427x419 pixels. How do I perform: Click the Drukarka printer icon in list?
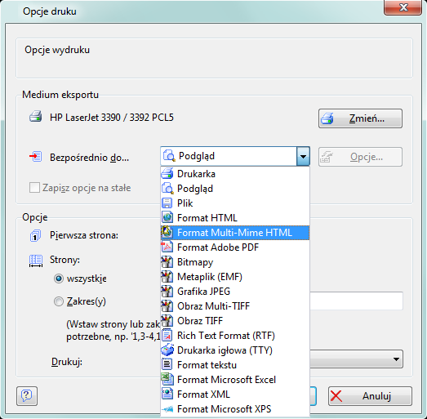pyautogui.click(x=167, y=173)
